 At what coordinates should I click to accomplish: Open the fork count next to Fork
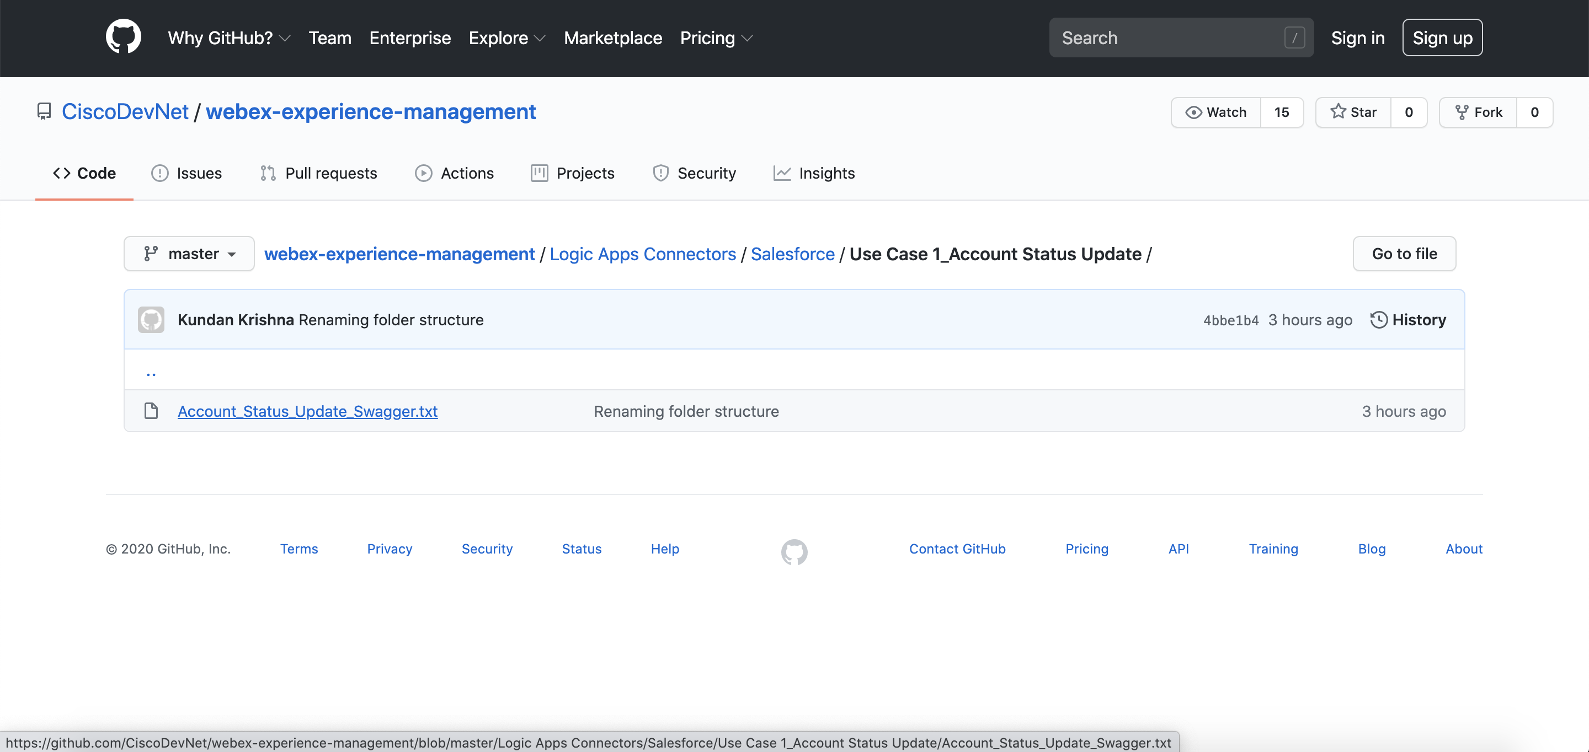pyautogui.click(x=1535, y=112)
